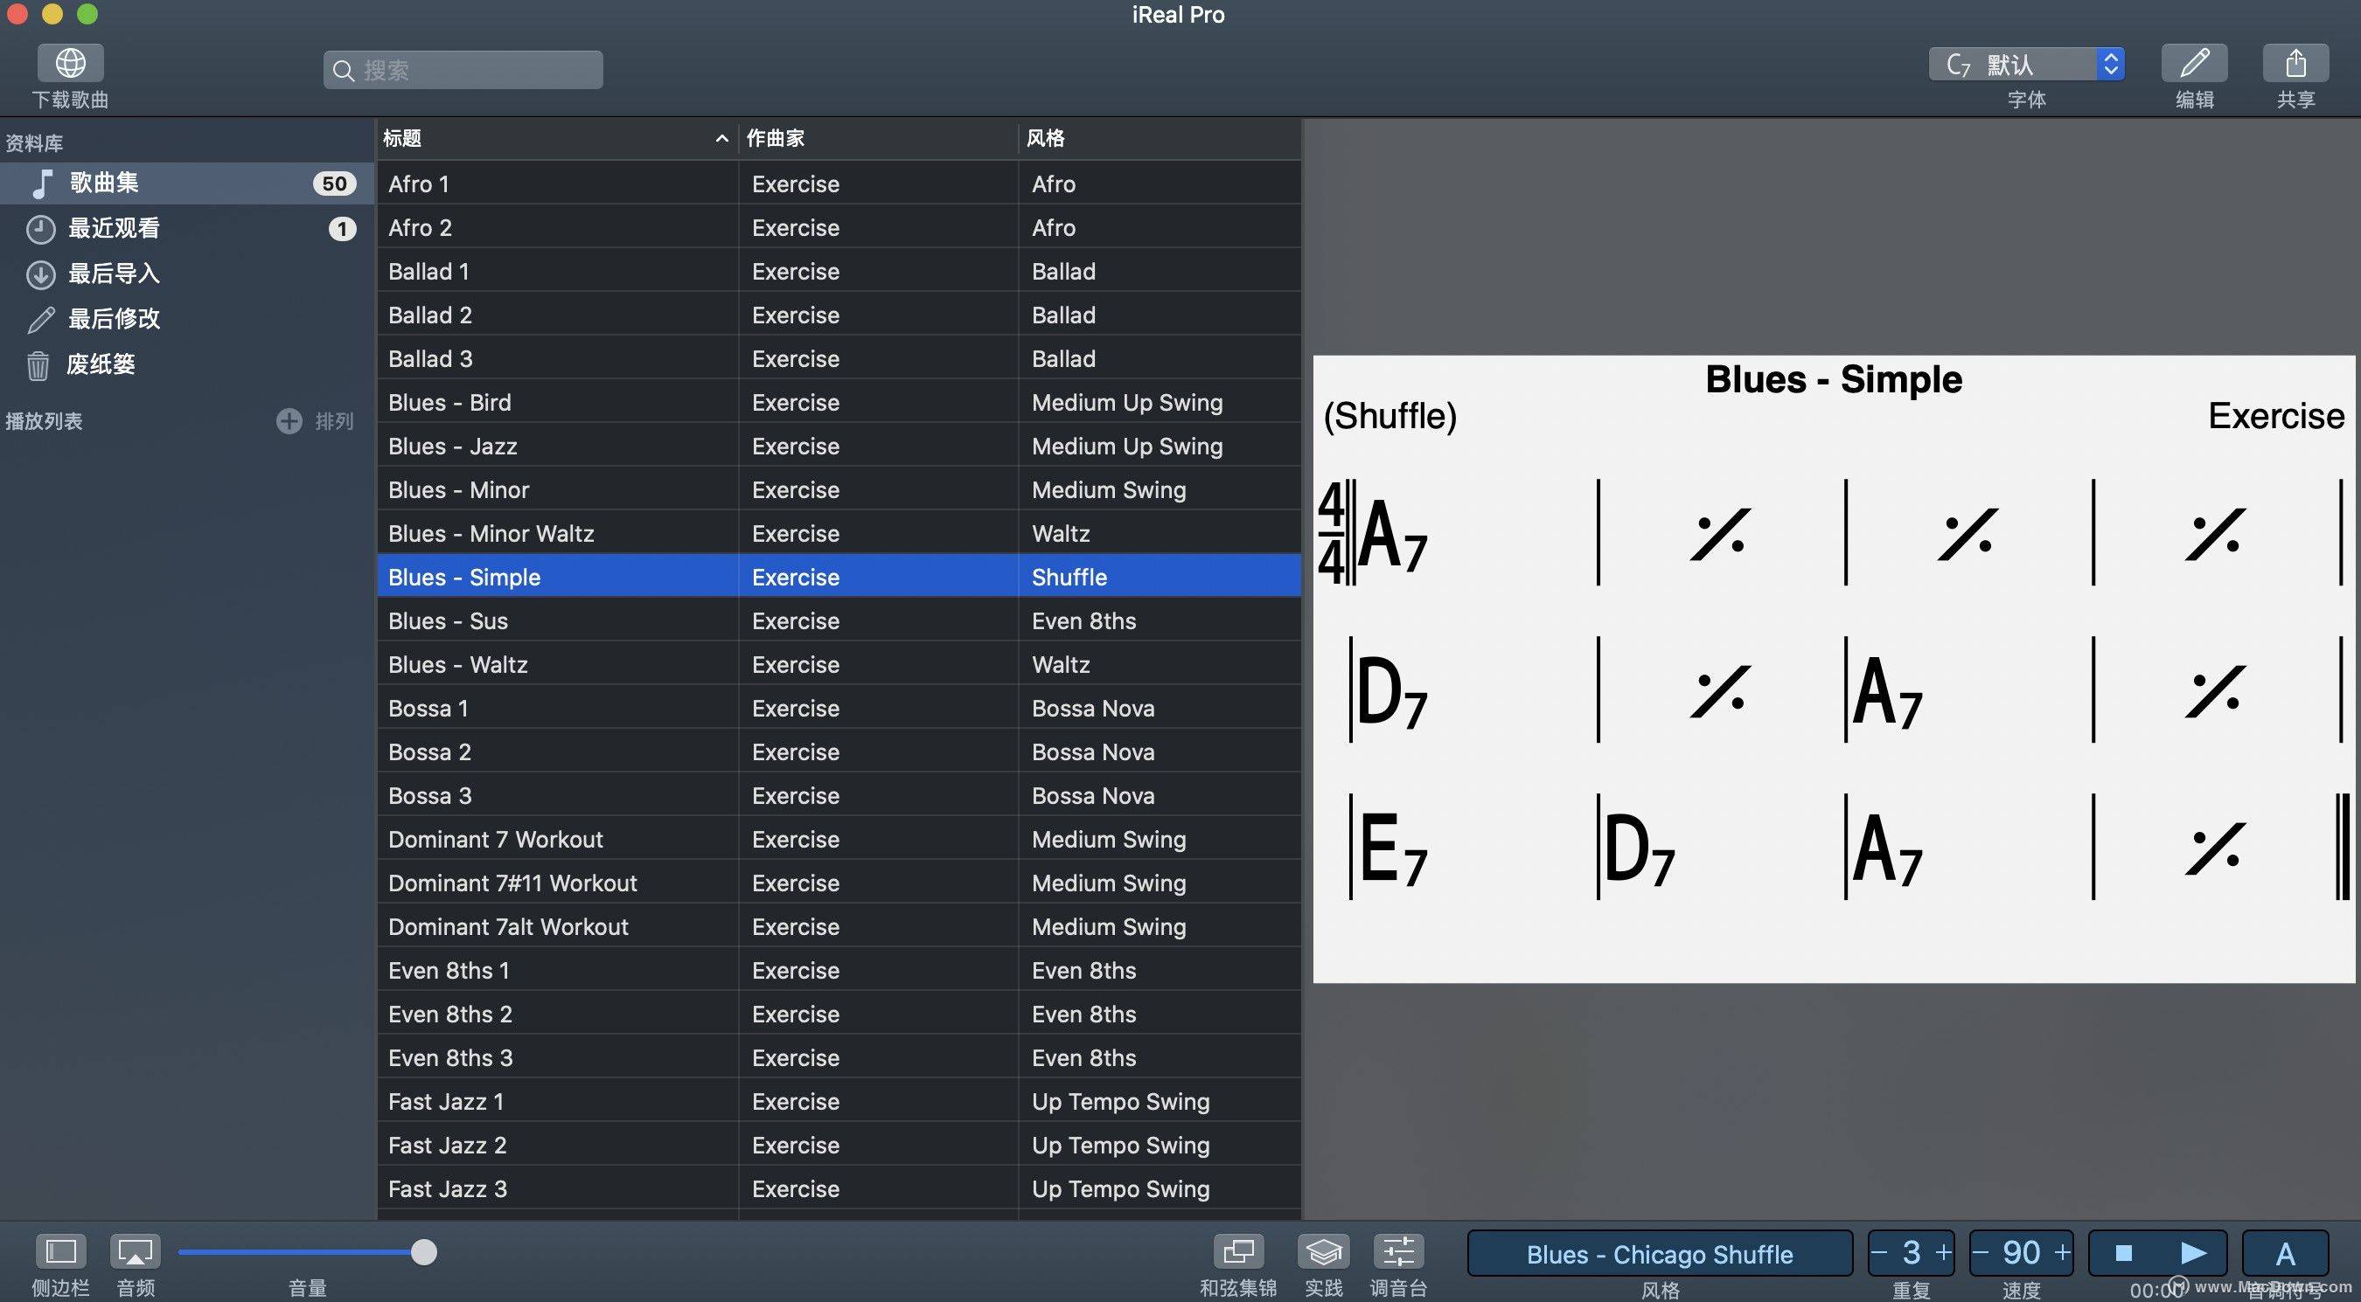
Task: Select the Bossa 1 song
Action: [839, 709]
